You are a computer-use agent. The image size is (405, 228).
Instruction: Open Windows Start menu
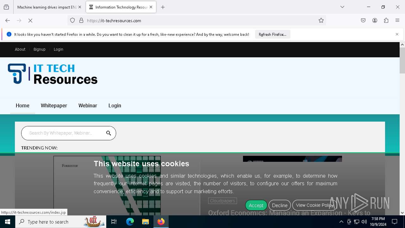[8, 222]
